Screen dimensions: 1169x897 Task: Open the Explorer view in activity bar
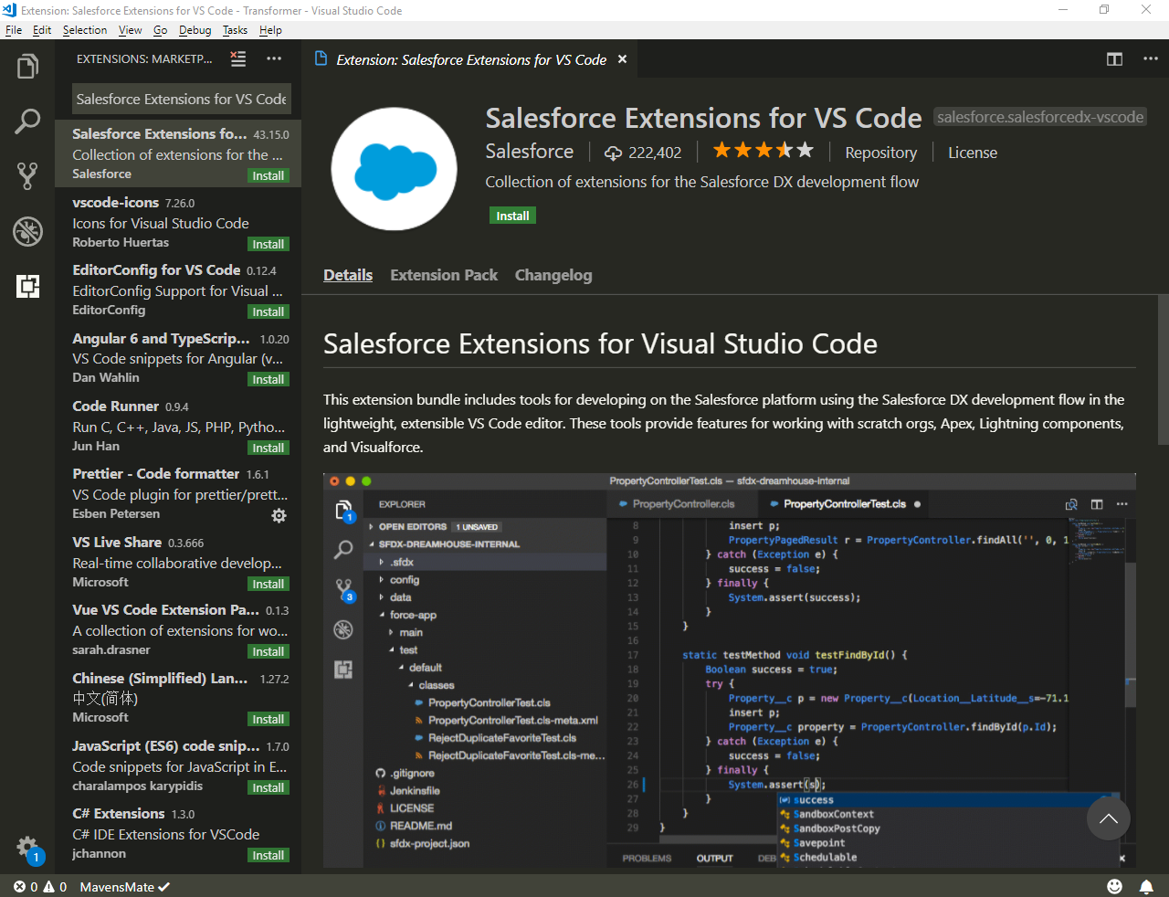coord(27,67)
